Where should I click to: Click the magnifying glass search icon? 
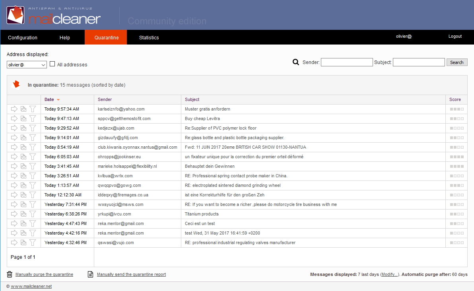point(296,62)
